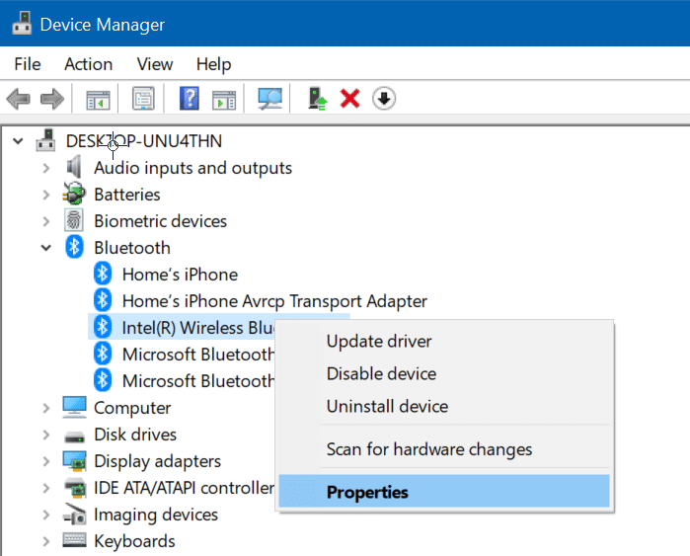
Task: Toggle show/hide console tree icon
Action: tap(98, 100)
